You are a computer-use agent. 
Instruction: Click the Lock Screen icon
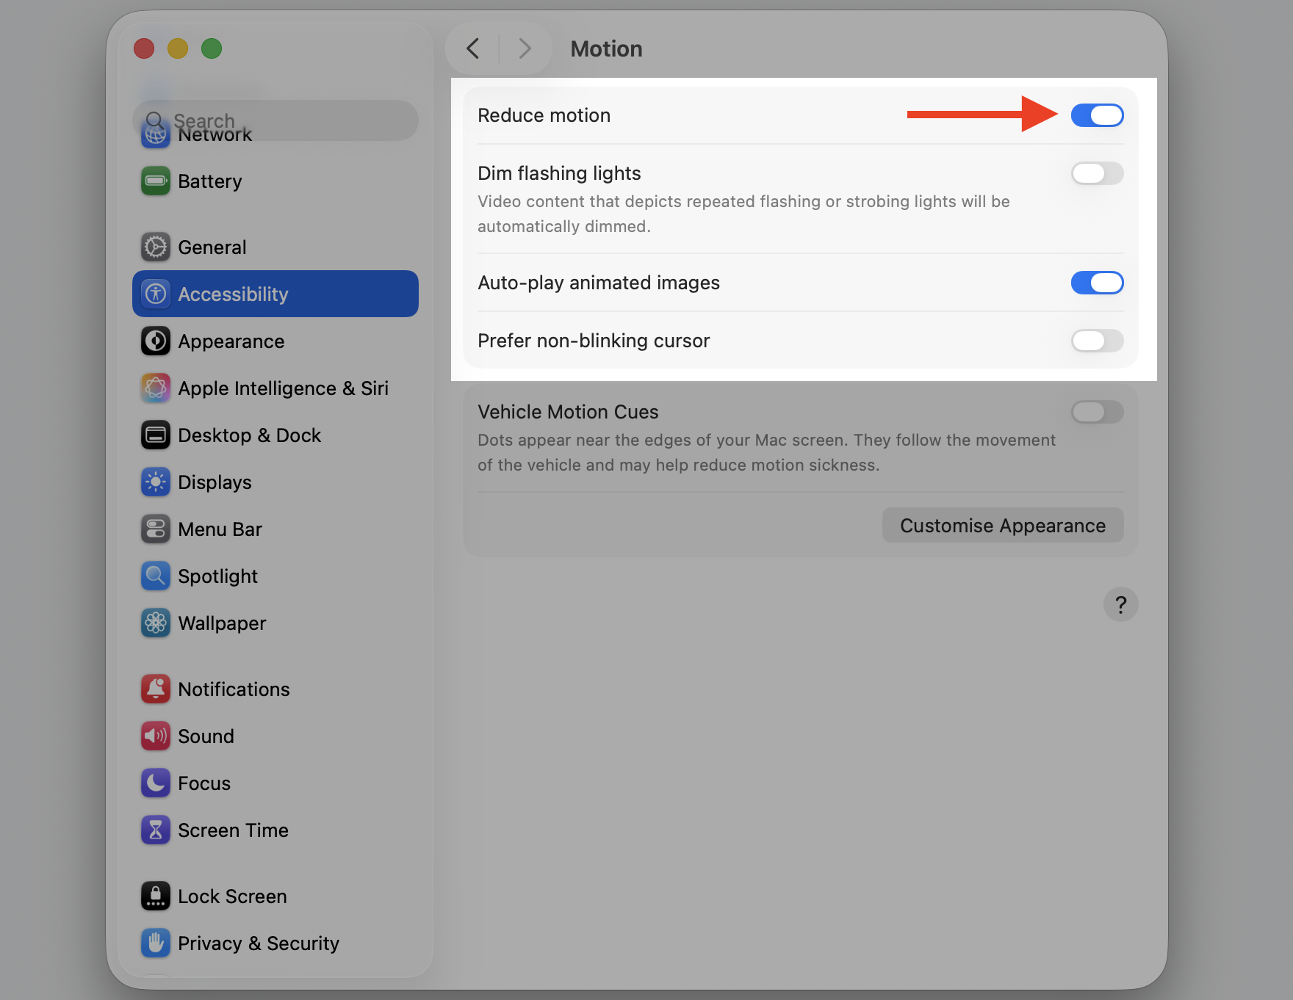click(x=156, y=896)
